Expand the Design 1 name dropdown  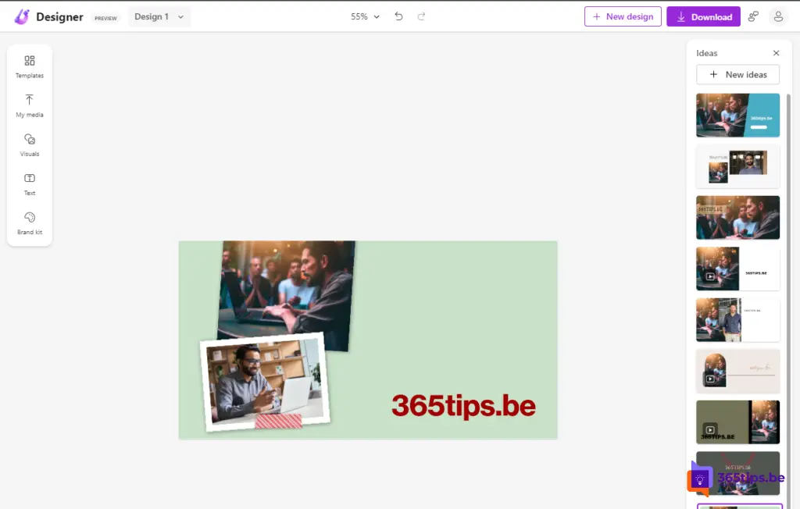click(x=159, y=16)
